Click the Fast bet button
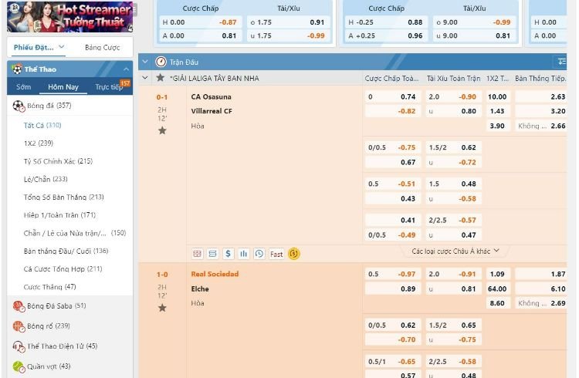Image resolution: width=579 pixels, height=378 pixels. click(276, 253)
